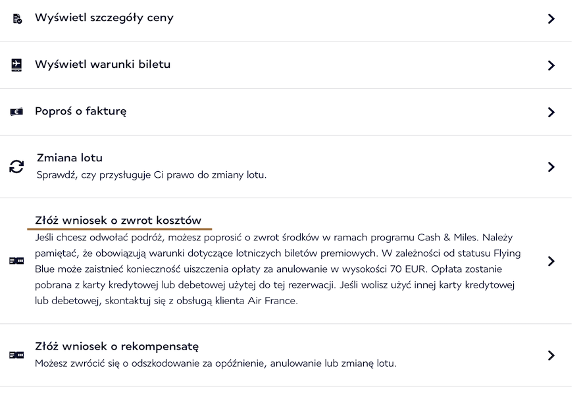Click the compensation request ticket icon
This screenshot has height=395, width=581.
(x=16, y=355)
